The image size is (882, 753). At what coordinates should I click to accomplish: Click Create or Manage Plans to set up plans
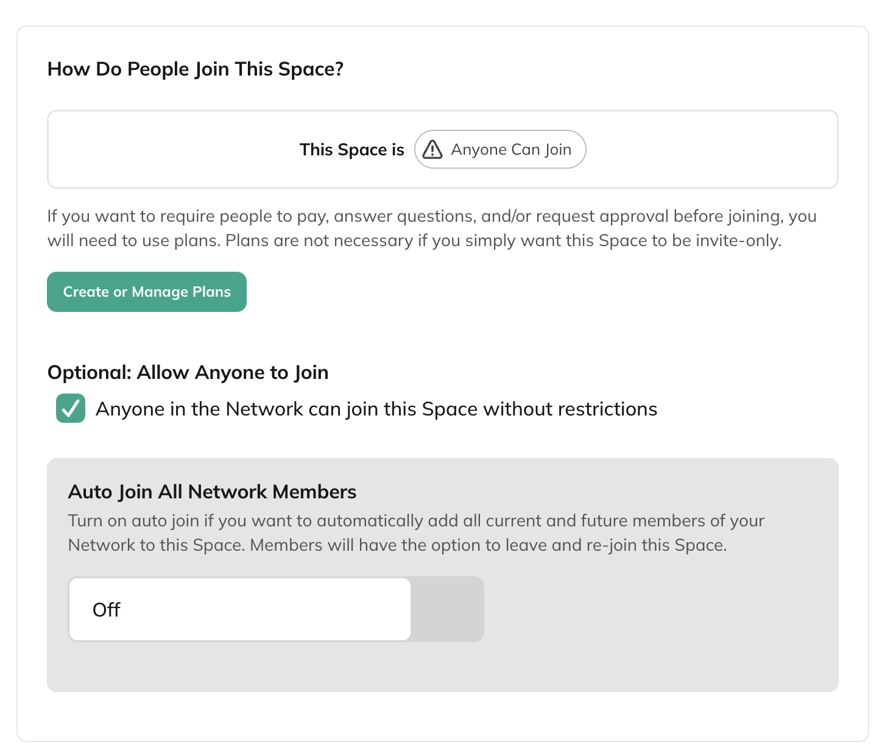(x=146, y=292)
